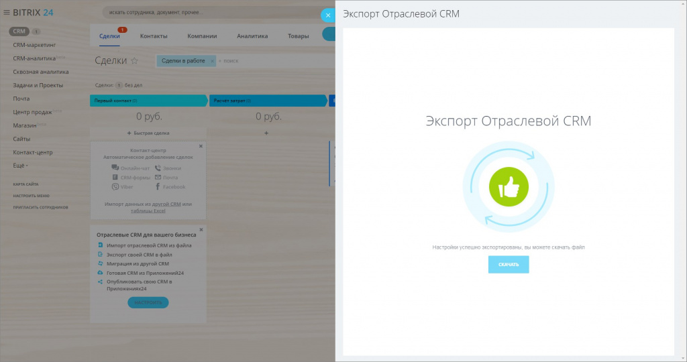
Task: Open the Аналитика tab
Action: [x=252, y=36]
